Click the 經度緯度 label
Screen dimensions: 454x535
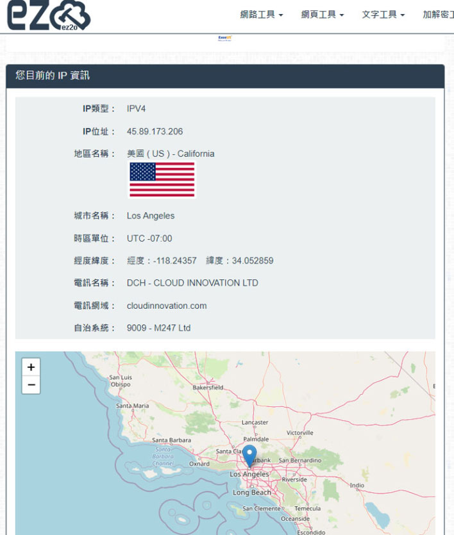pos(94,261)
